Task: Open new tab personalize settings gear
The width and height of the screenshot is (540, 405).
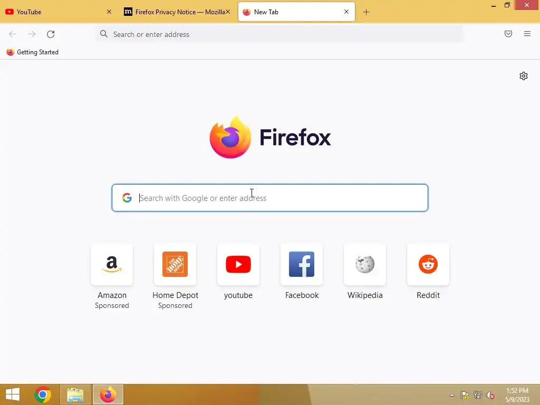Action: tap(524, 76)
